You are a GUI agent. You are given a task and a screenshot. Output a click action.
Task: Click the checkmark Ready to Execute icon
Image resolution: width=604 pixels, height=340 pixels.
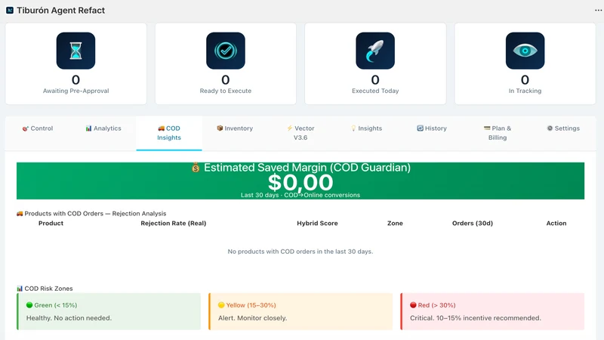(226, 51)
